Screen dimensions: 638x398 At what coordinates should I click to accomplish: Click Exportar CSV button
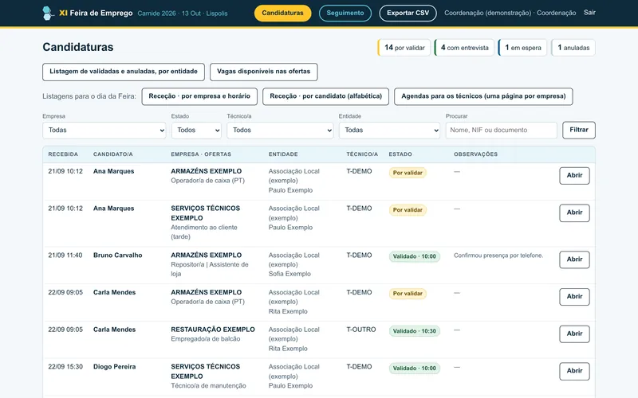pyautogui.click(x=408, y=13)
